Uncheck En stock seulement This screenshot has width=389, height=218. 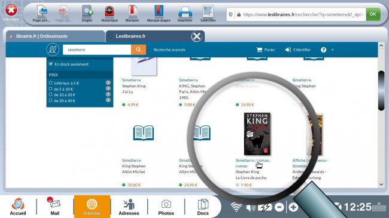pyautogui.click(x=51, y=64)
